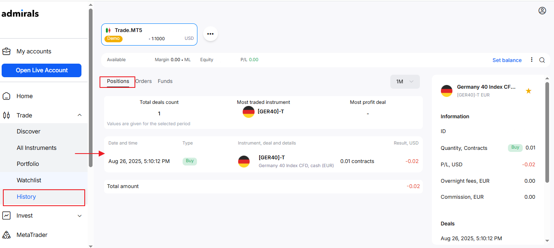
Task: Click the Result, USD column header
Action: (406, 143)
